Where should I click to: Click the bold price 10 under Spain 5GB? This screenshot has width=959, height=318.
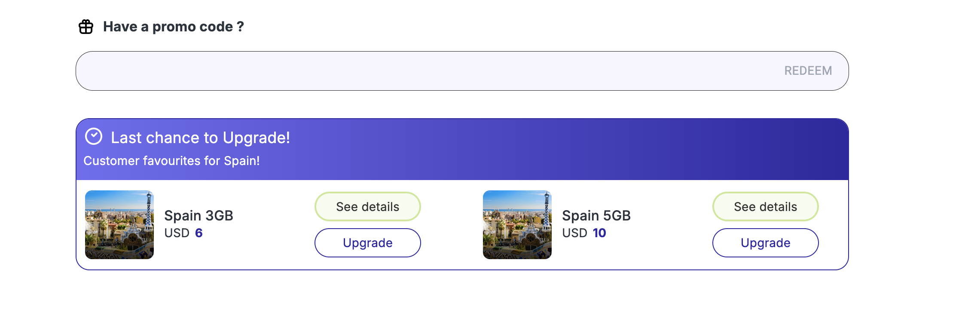click(599, 233)
